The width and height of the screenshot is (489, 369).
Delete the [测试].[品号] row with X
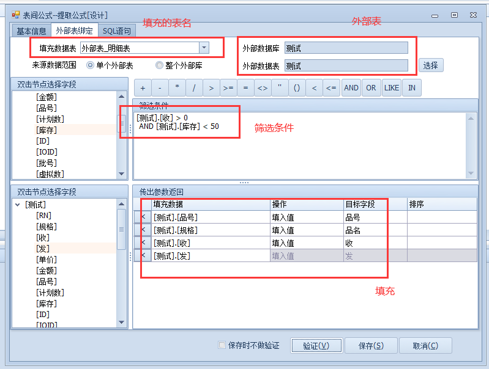tap(143, 217)
